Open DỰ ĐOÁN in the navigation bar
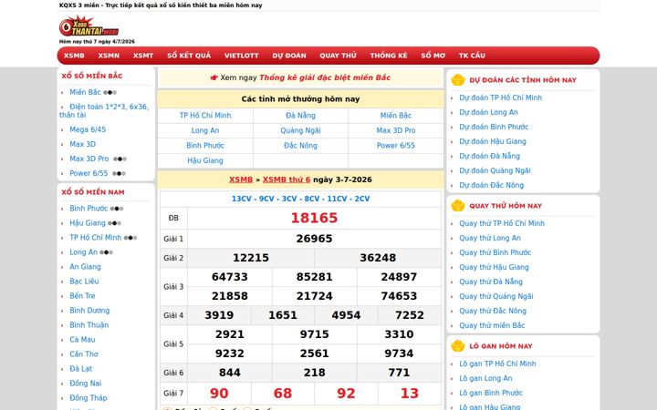Viewport: 657px width, 410px height. coord(289,56)
